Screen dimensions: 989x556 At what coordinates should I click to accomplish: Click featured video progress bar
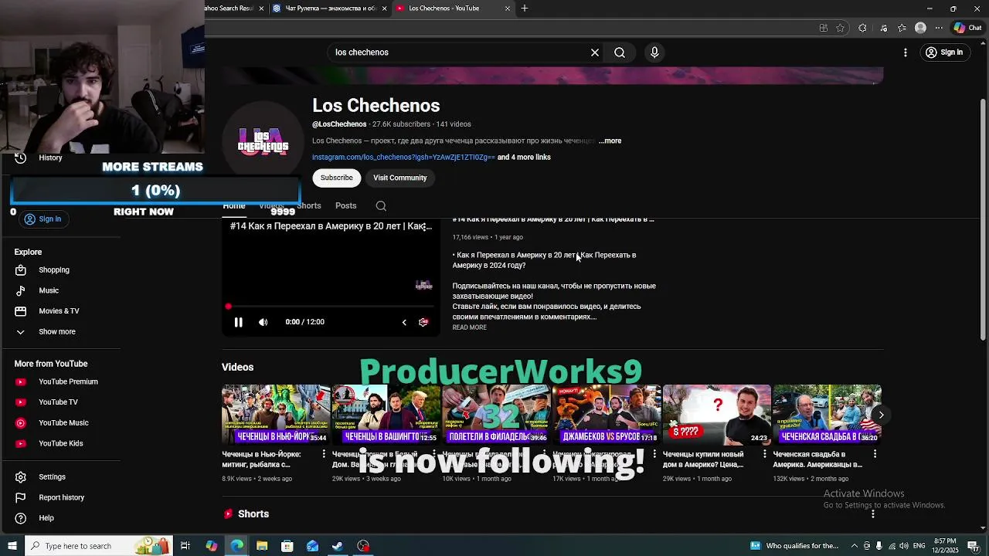[331, 307]
